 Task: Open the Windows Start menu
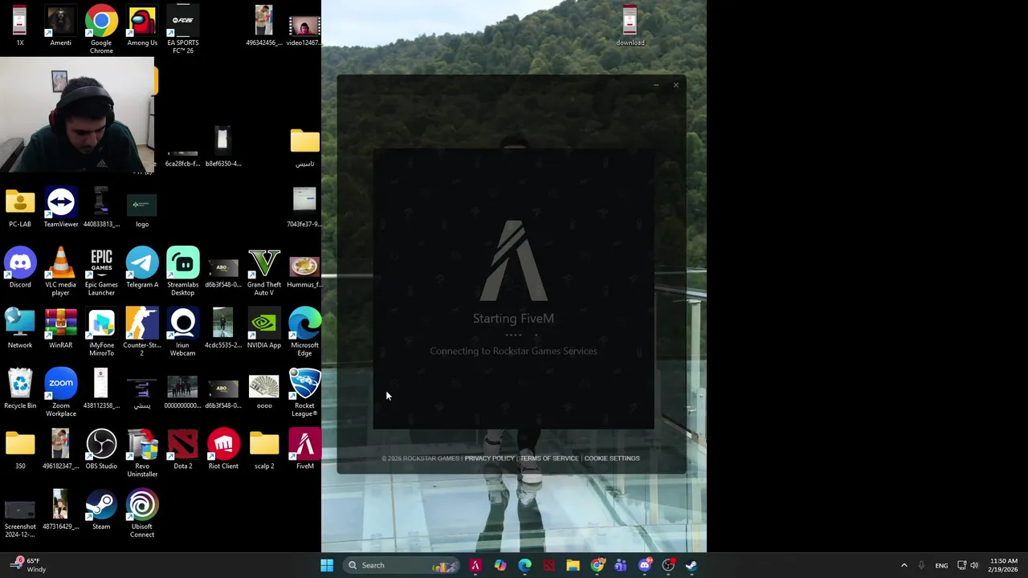[327, 565]
